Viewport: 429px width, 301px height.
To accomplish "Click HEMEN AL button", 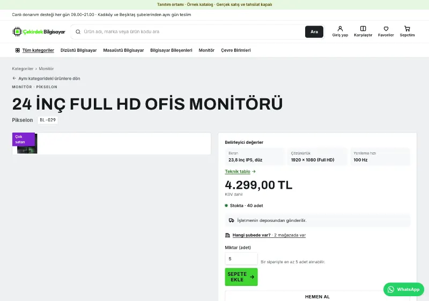I will point(317,296).
